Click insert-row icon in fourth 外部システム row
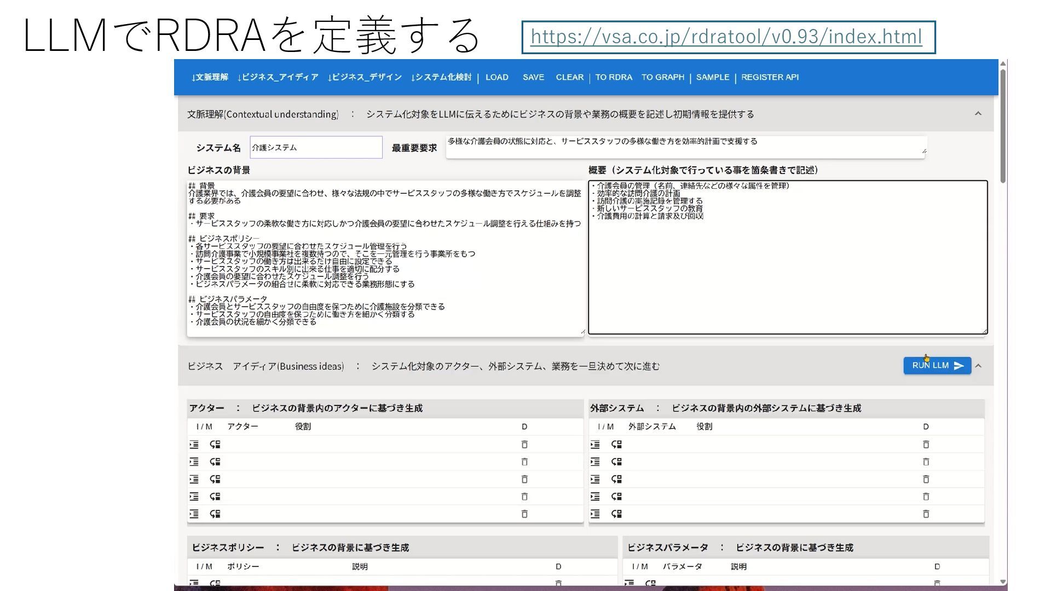Image resolution: width=1051 pixels, height=591 pixels. point(595,496)
